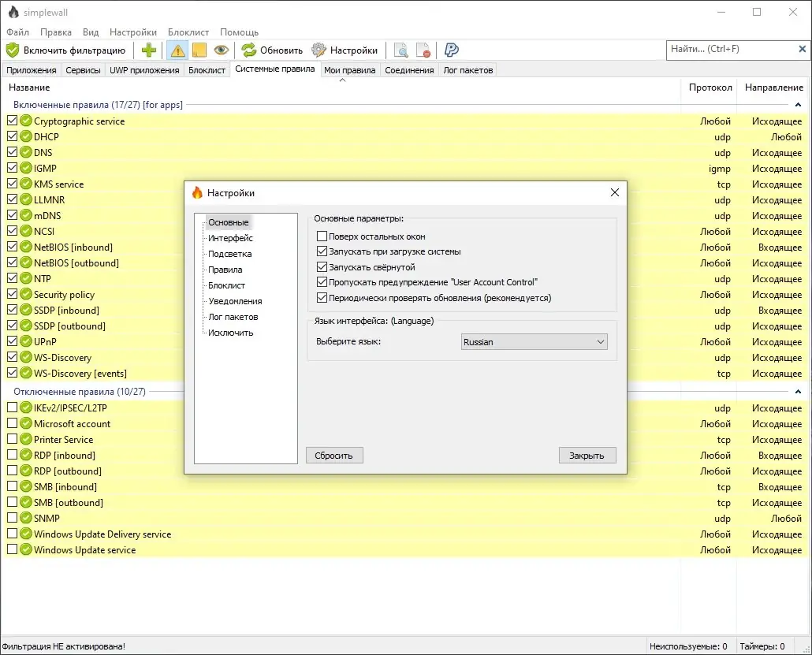This screenshot has height=655, width=812.
Task: Open the Вид menu
Action: pos(91,32)
